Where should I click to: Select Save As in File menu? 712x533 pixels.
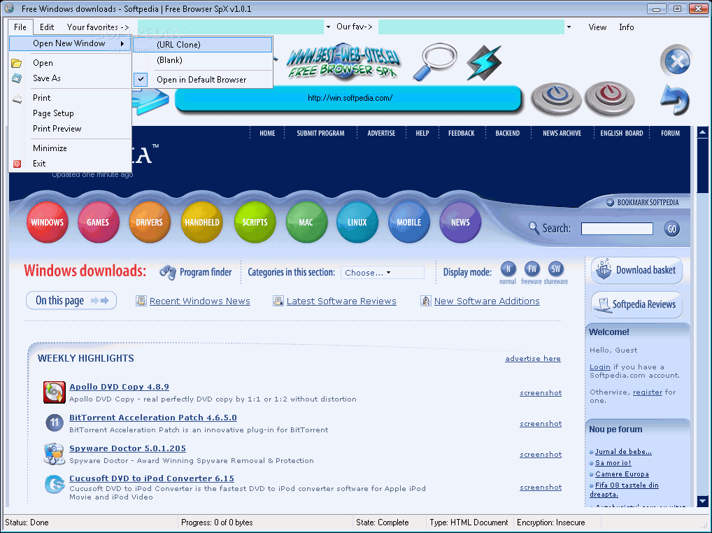point(71,78)
